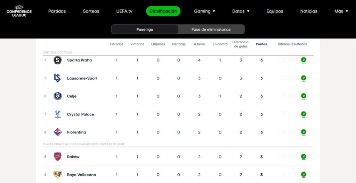Open Crystal Palace's latest victory result badge
The height and width of the screenshot is (183, 356).
(x=304, y=114)
